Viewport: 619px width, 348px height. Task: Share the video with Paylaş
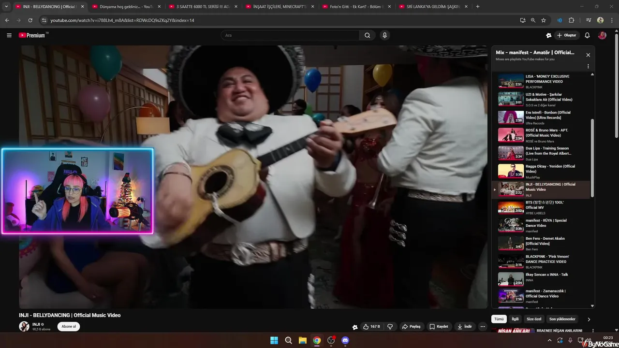tap(411, 326)
